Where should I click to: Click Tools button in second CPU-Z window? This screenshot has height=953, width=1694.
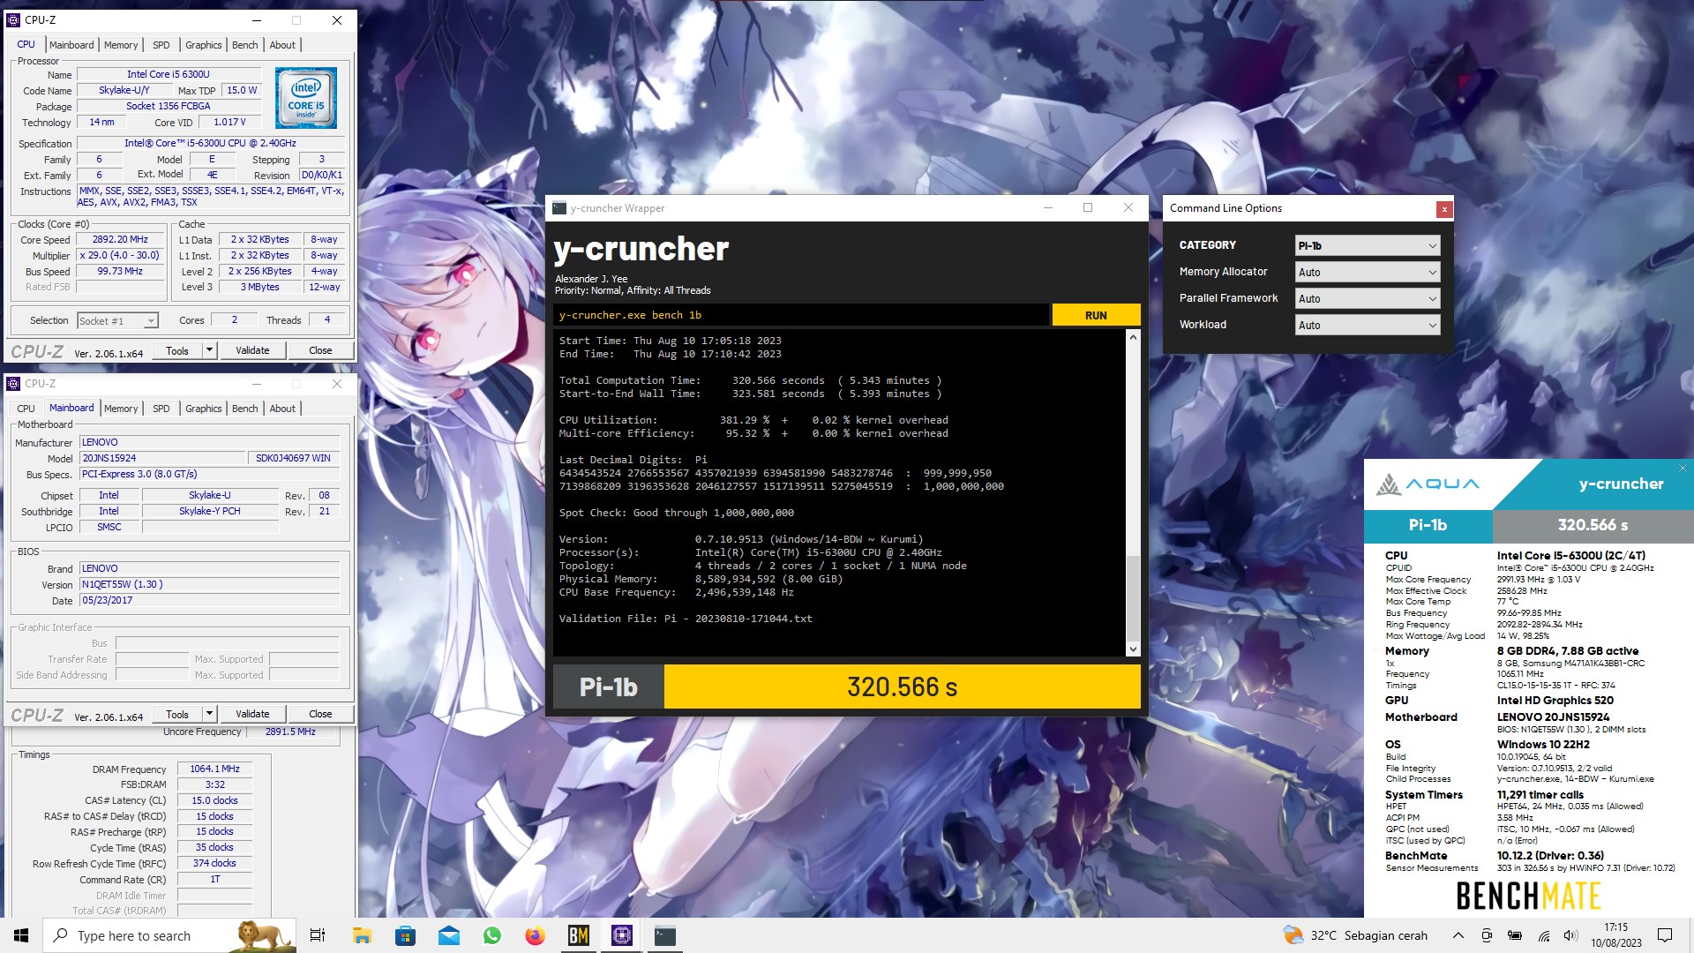[177, 714]
